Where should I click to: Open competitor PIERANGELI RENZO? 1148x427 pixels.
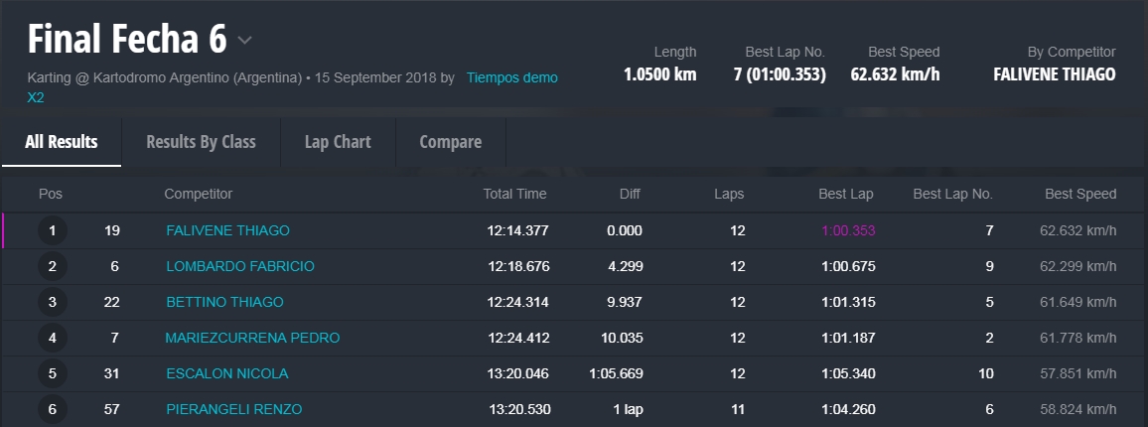click(233, 409)
